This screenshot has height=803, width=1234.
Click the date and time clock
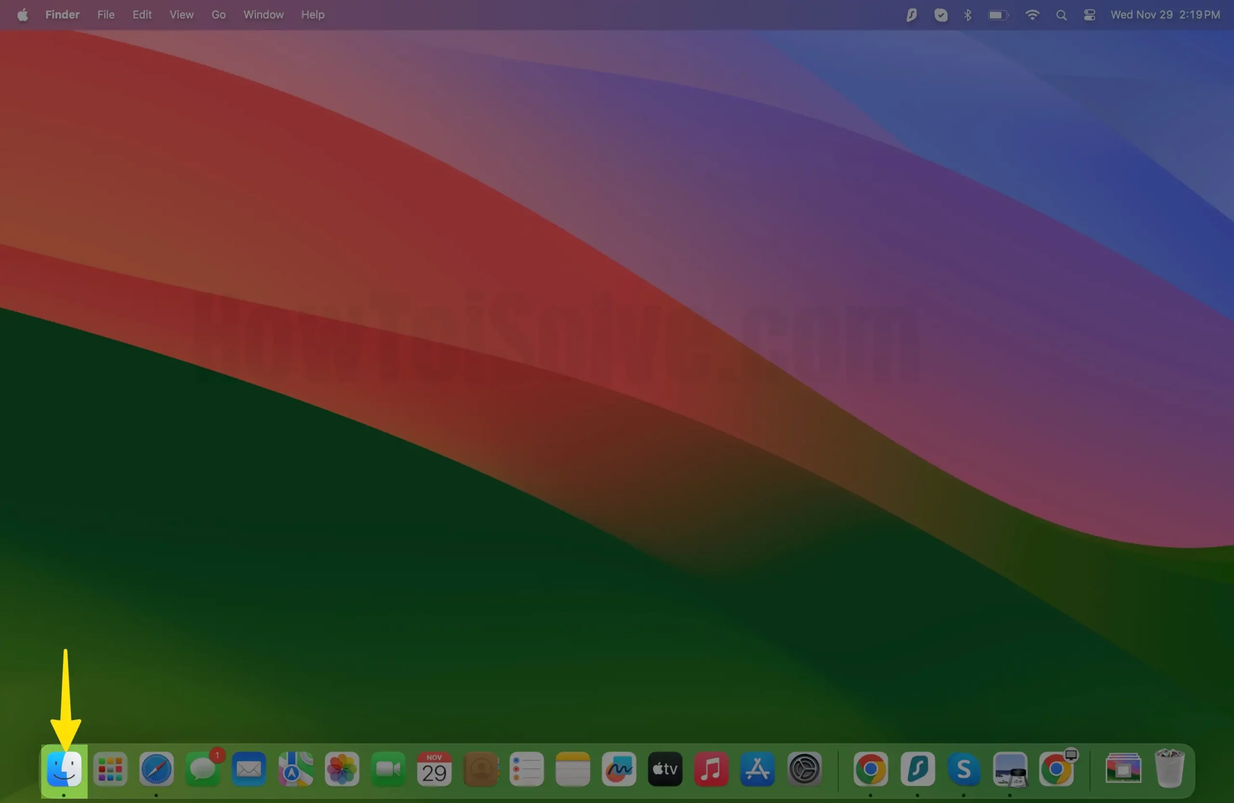pos(1165,14)
